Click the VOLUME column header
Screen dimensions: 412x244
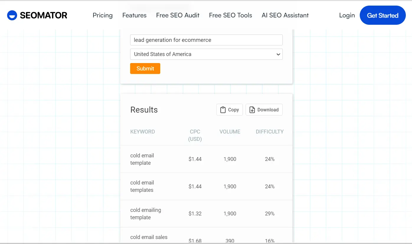click(230, 131)
